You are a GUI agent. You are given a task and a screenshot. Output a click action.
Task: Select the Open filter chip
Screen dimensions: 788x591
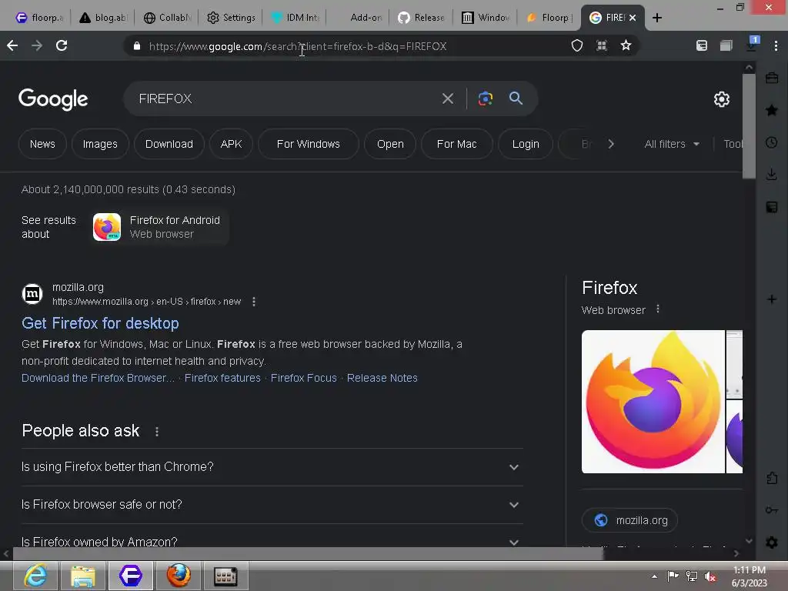coord(390,144)
